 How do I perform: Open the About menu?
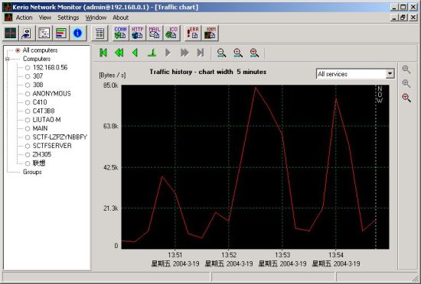(x=120, y=18)
